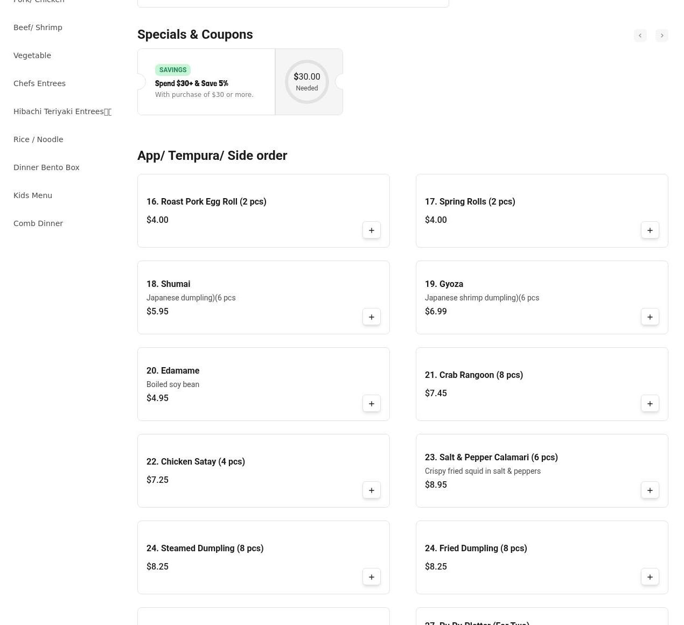Open Beef/ Shrimp menu category
Image resolution: width=684 pixels, height=625 pixels.
pyautogui.click(x=38, y=27)
